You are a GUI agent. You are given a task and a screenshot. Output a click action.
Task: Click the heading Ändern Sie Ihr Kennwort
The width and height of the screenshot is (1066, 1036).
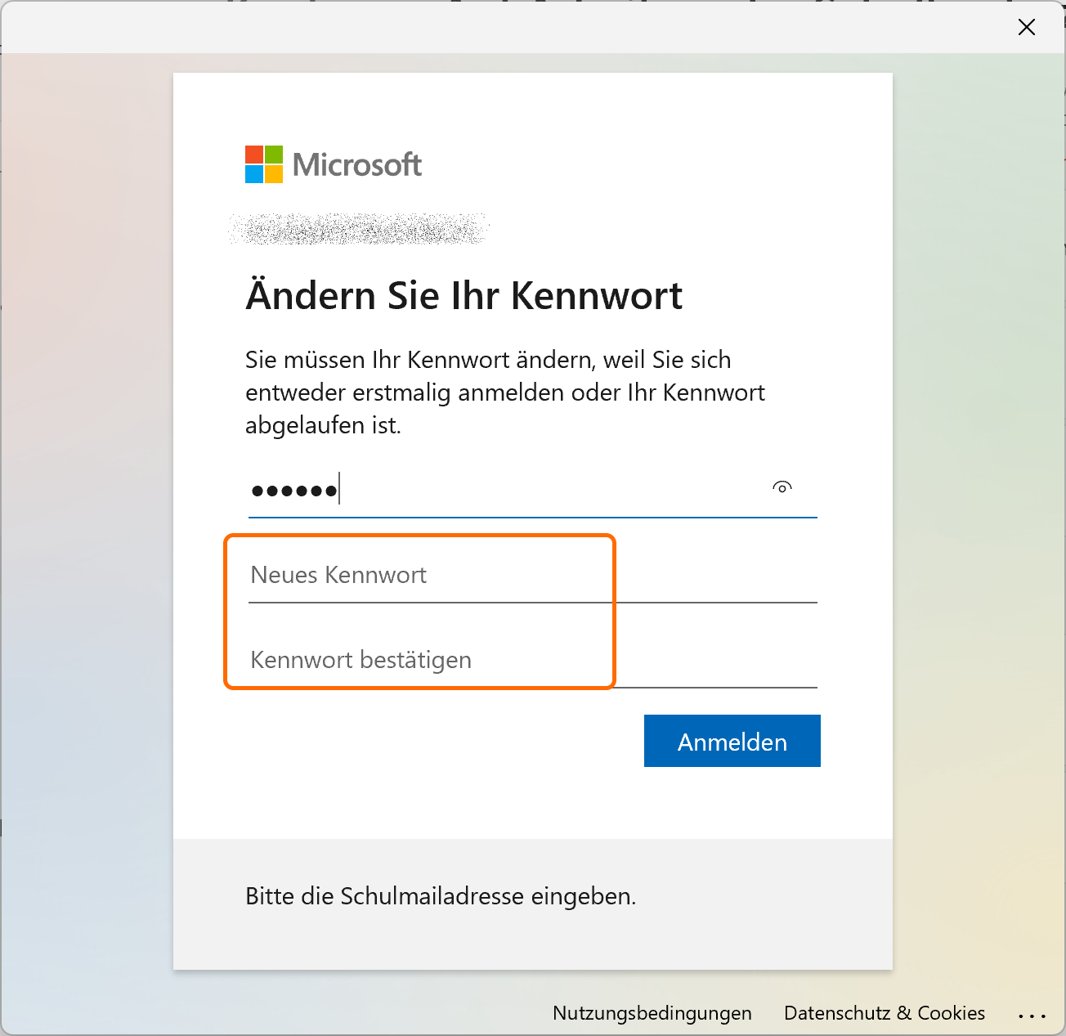[x=464, y=296]
